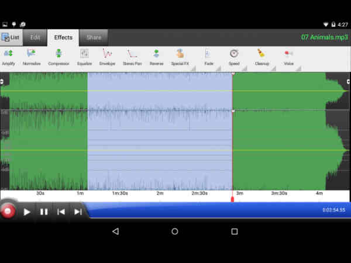Click the file name 07 Animals.mp3
The width and height of the screenshot is (351, 263).
(324, 37)
